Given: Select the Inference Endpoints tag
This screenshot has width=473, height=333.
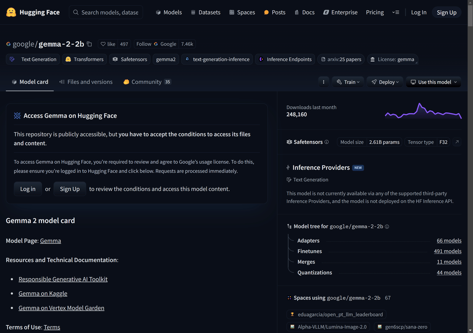Looking at the screenshot, I should [x=285, y=59].
